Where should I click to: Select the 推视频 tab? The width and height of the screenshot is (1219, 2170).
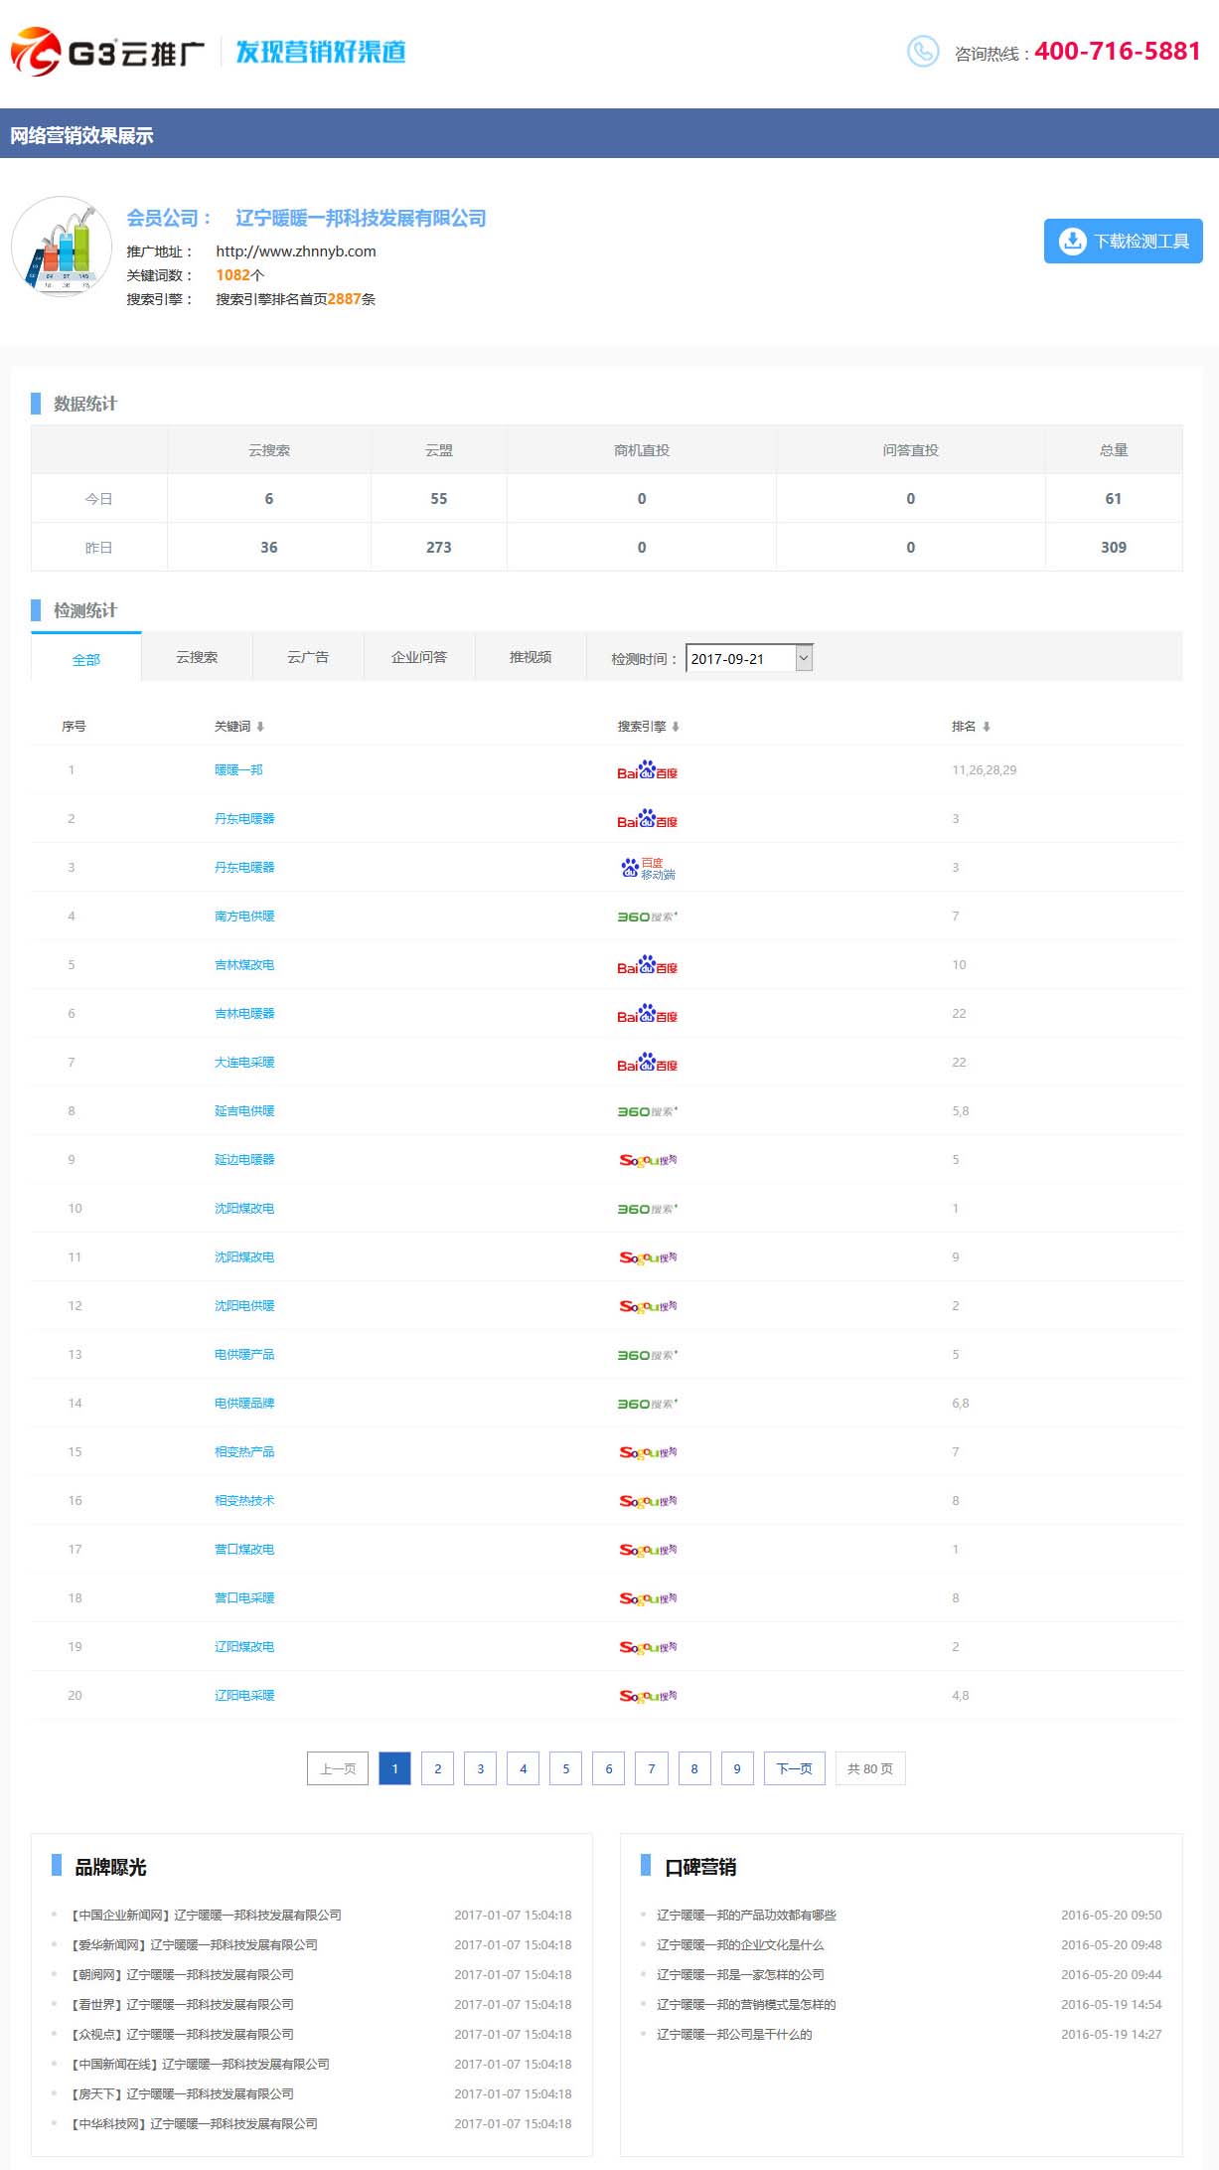[x=531, y=657]
